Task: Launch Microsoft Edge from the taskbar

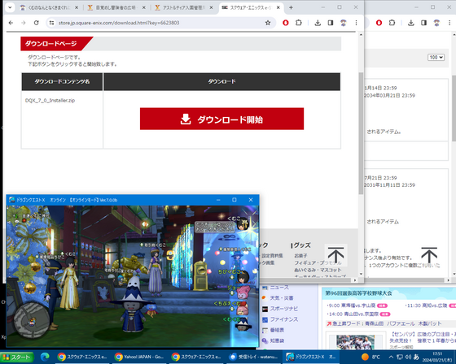Action: tap(45, 357)
